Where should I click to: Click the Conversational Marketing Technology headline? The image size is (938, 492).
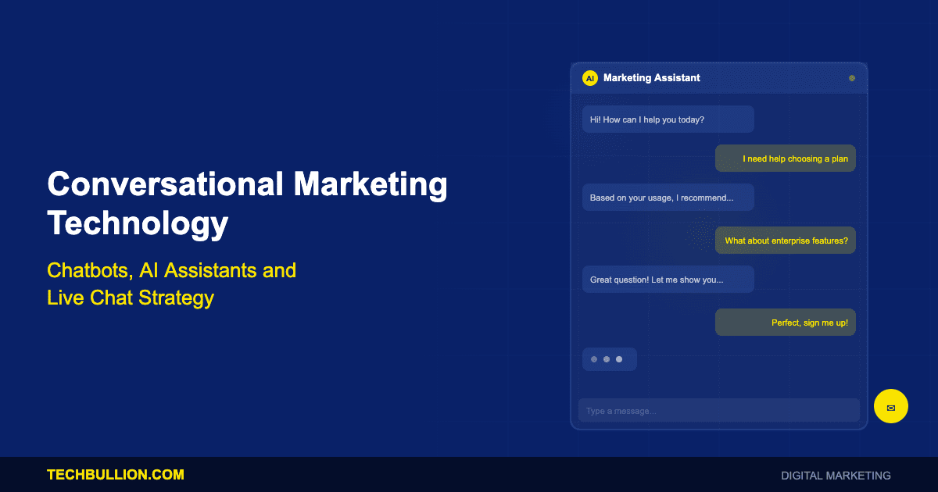(247, 185)
